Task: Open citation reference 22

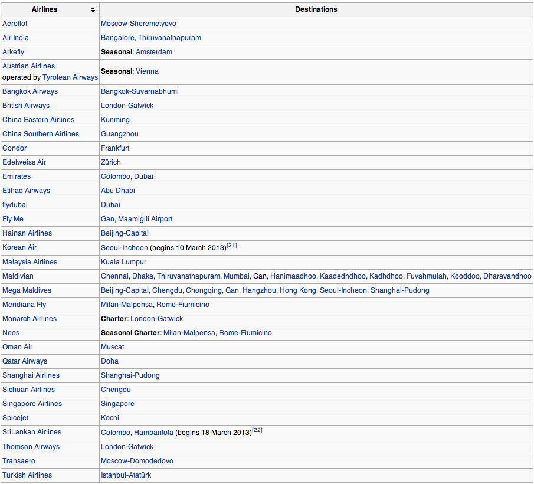Action: click(257, 430)
